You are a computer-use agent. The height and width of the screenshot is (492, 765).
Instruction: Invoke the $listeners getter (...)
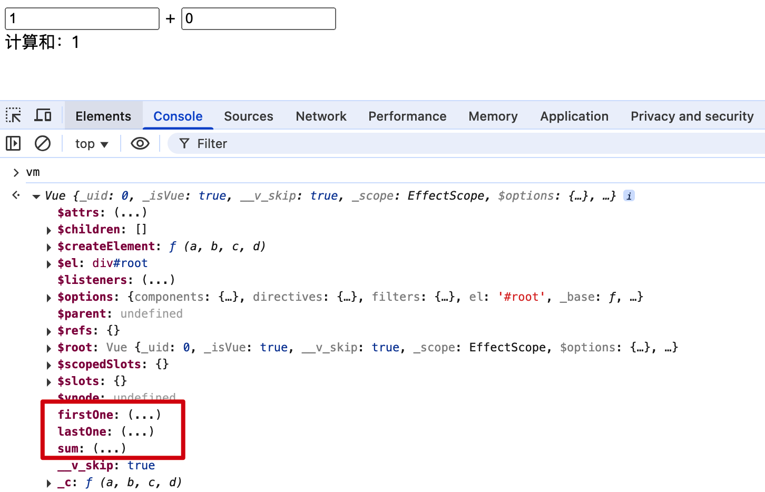(159, 280)
